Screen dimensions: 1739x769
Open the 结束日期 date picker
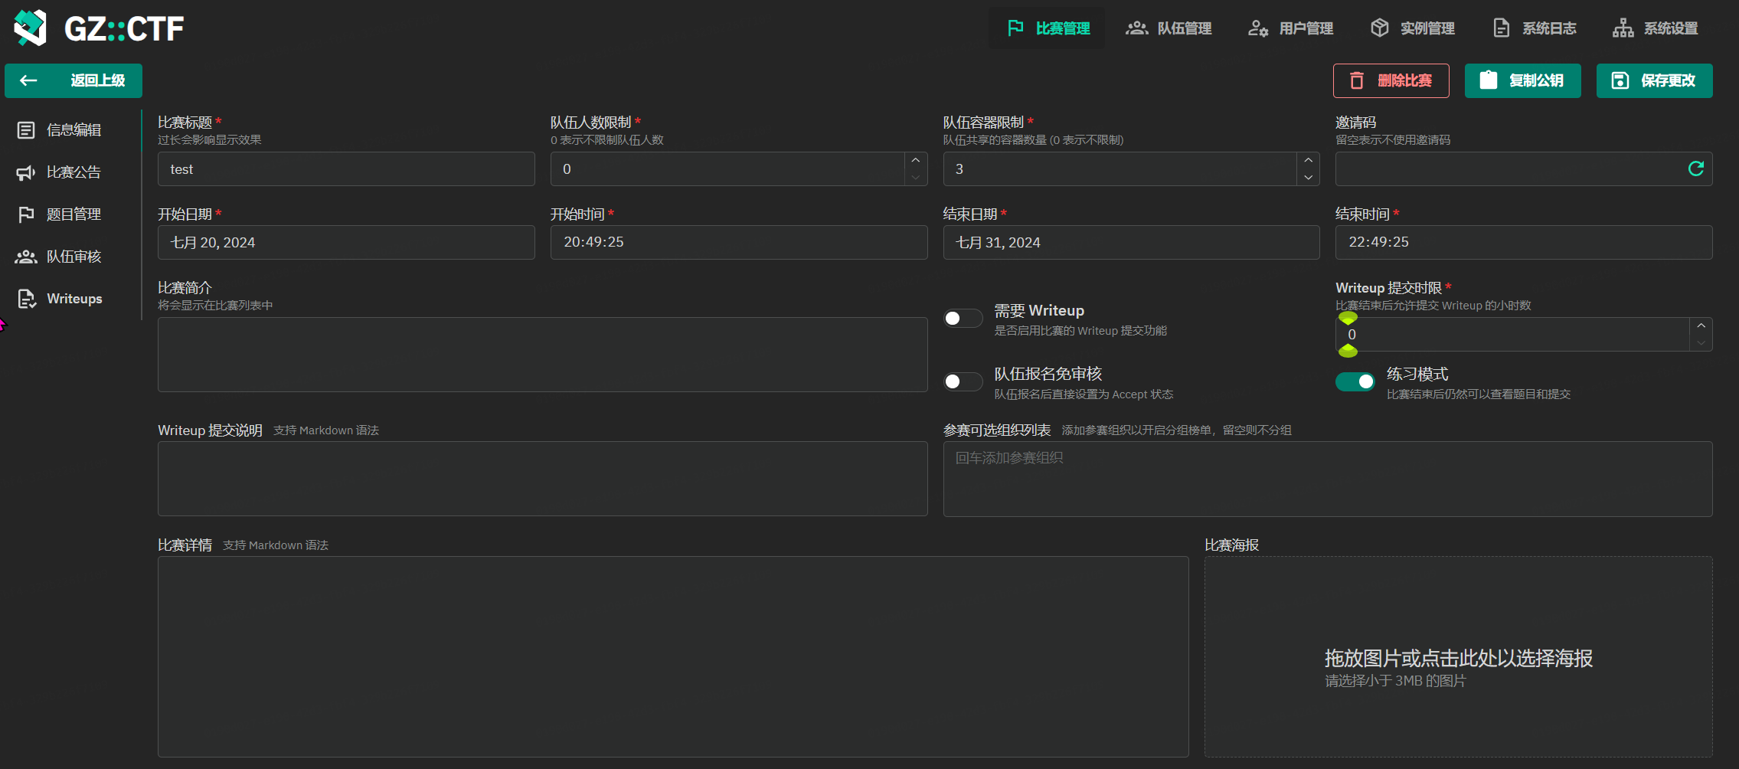coord(1131,242)
